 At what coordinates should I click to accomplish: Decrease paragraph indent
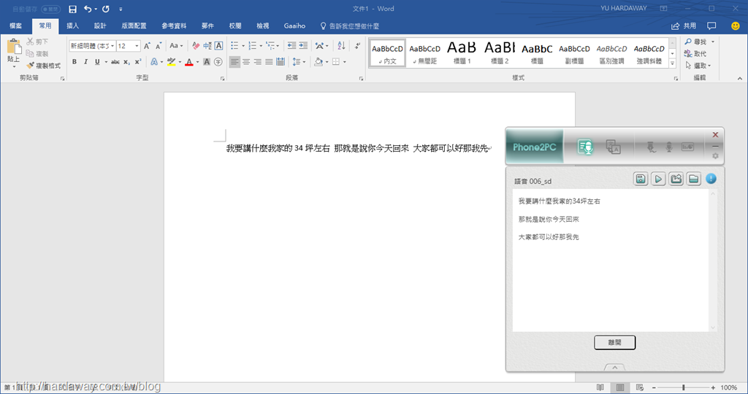(291, 46)
